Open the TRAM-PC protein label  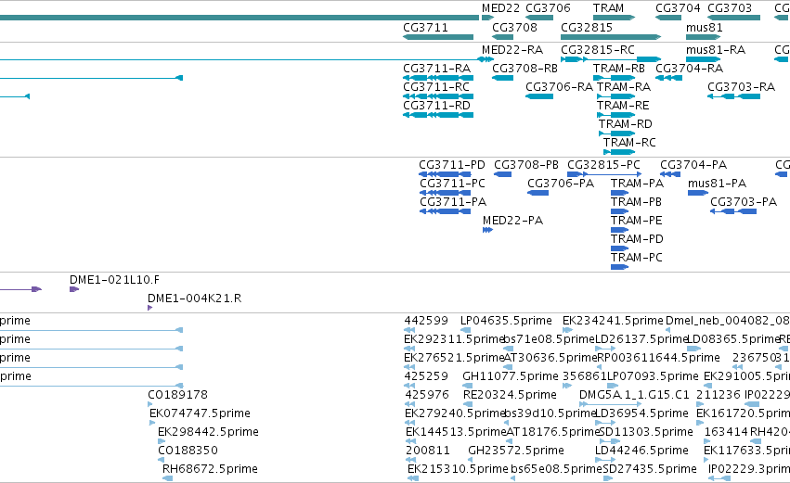pos(636,258)
